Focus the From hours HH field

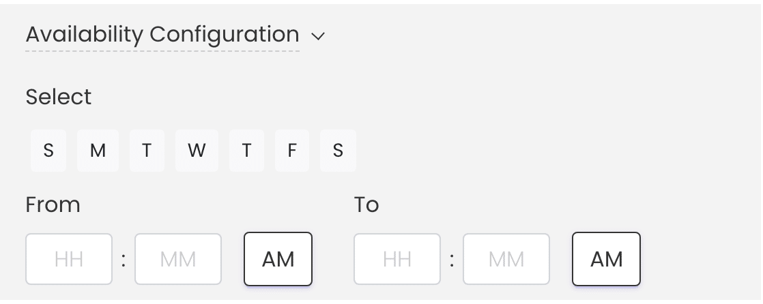click(x=69, y=259)
